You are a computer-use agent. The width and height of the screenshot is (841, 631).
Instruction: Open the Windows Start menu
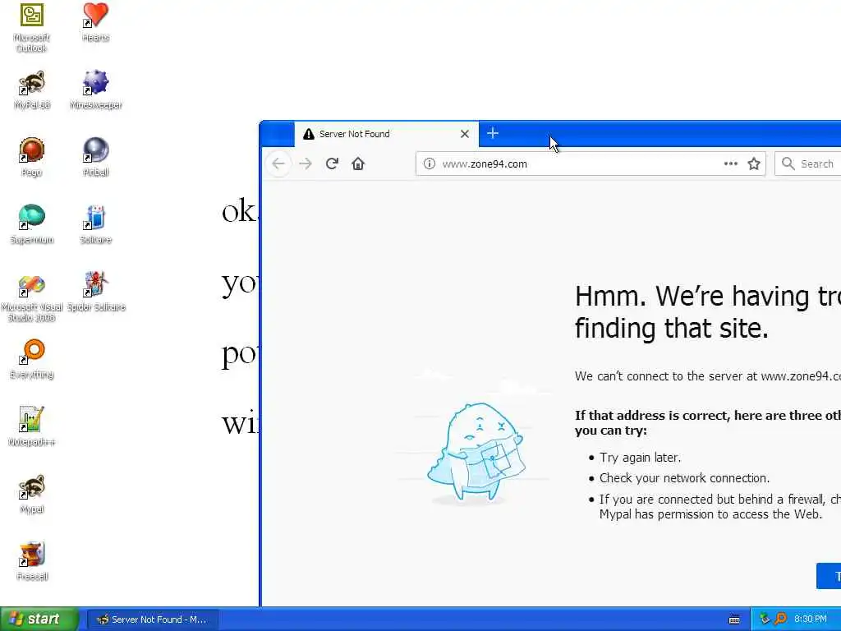pyautogui.click(x=39, y=619)
